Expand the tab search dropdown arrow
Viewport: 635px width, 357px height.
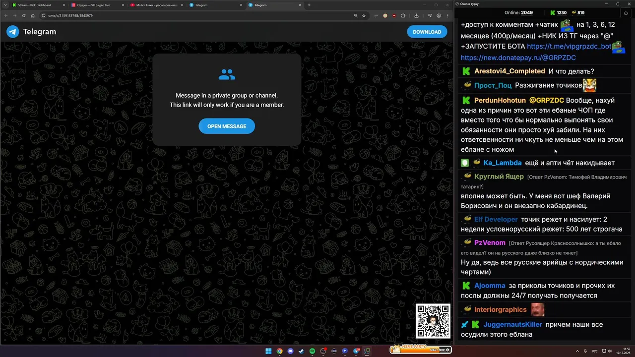(4, 5)
